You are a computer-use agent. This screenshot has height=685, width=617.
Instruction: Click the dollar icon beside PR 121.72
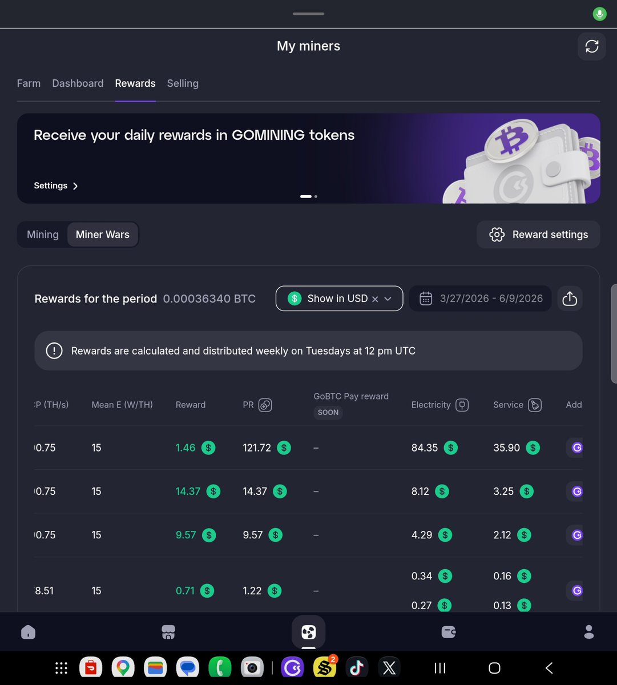pos(284,448)
